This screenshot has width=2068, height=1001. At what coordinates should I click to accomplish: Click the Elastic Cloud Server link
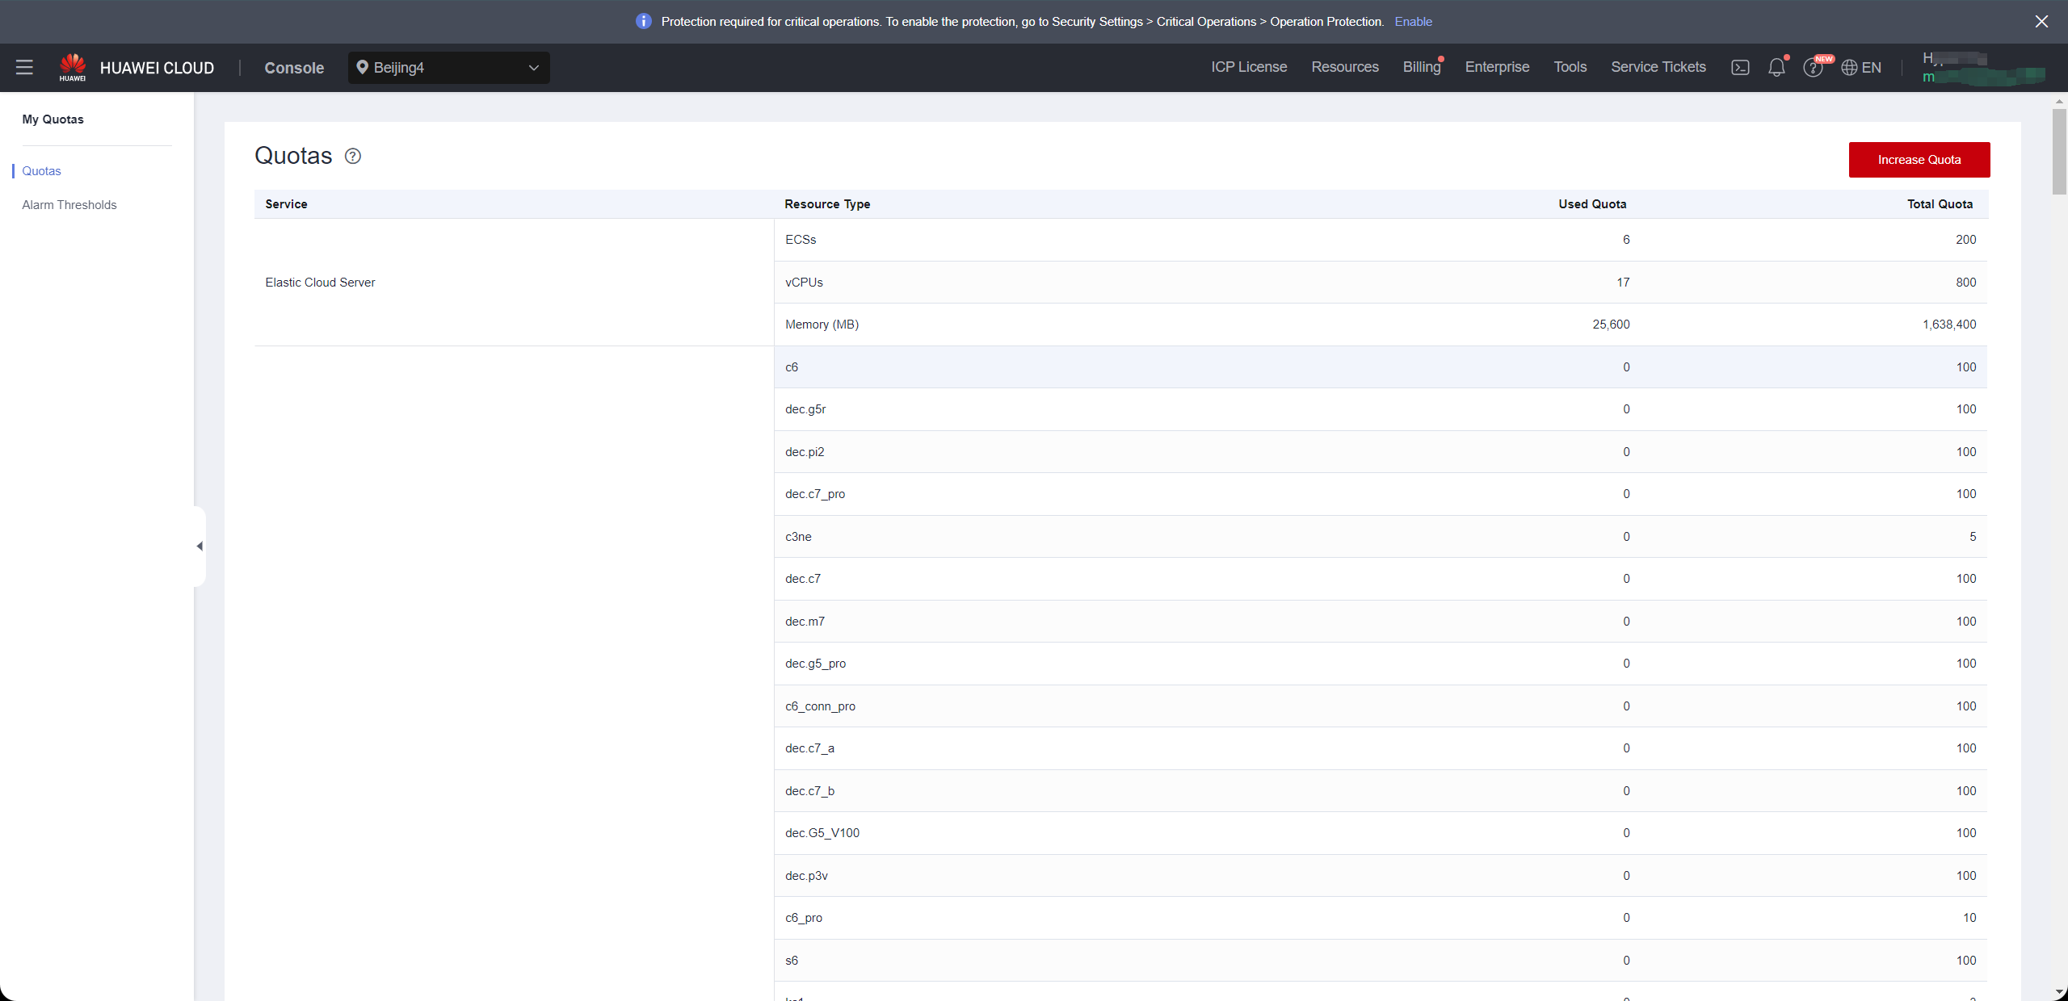[x=321, y=282]
